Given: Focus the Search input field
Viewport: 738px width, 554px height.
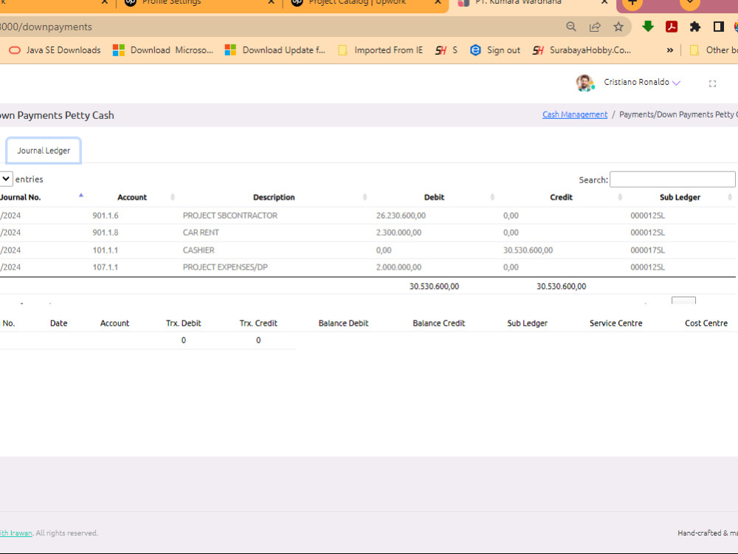Looking at the screenshot, I should [672, 179].
